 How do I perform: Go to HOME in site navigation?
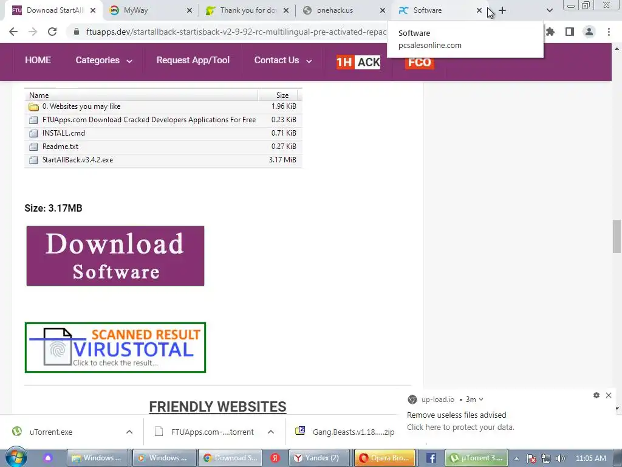coord(38,60)
